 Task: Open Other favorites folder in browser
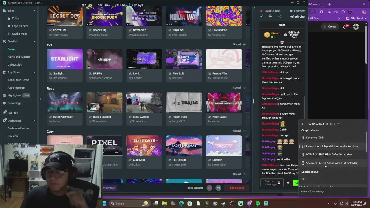click(x=356, y=18)
